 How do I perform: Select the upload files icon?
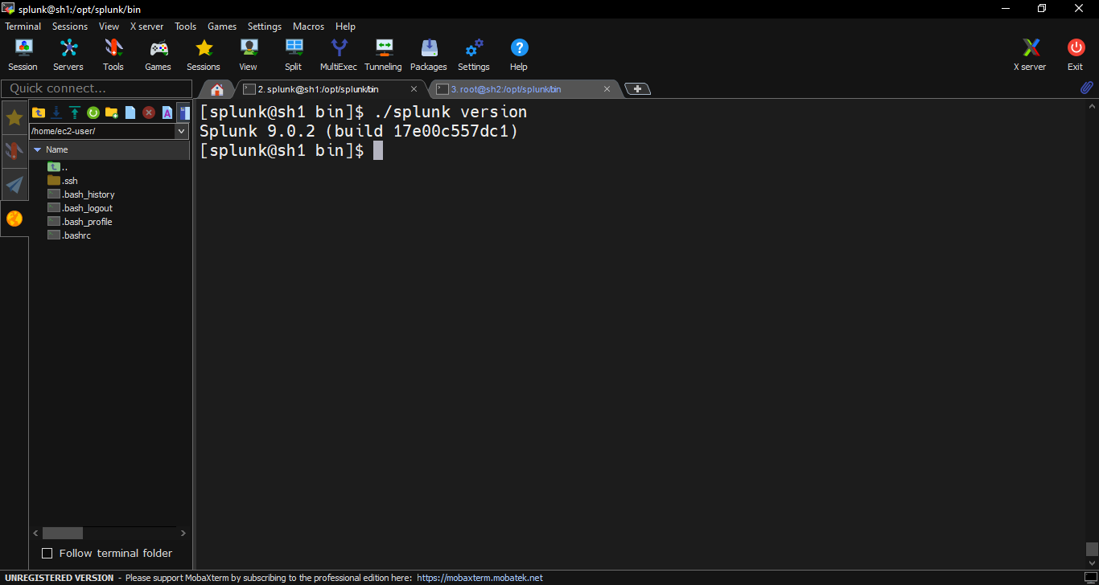[x=74, y=112]
